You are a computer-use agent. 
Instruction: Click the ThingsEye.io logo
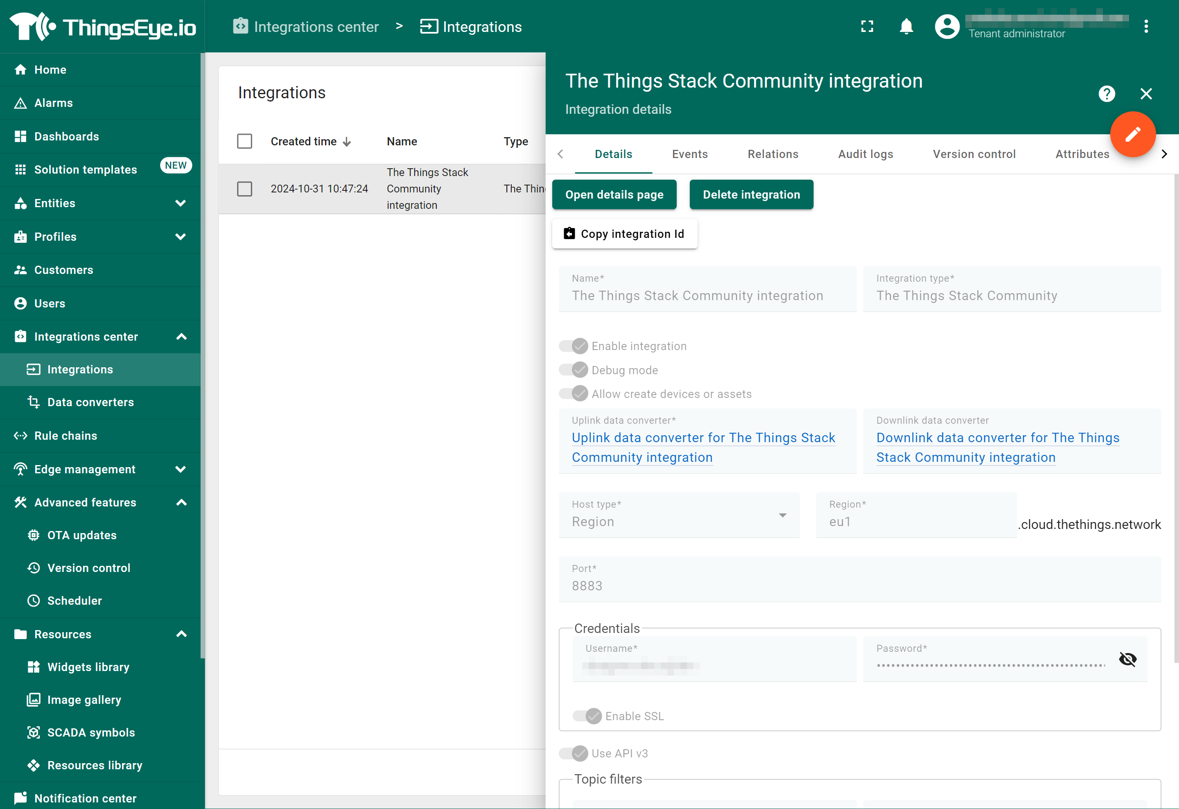pyautogui.click(x=102, y=26)
